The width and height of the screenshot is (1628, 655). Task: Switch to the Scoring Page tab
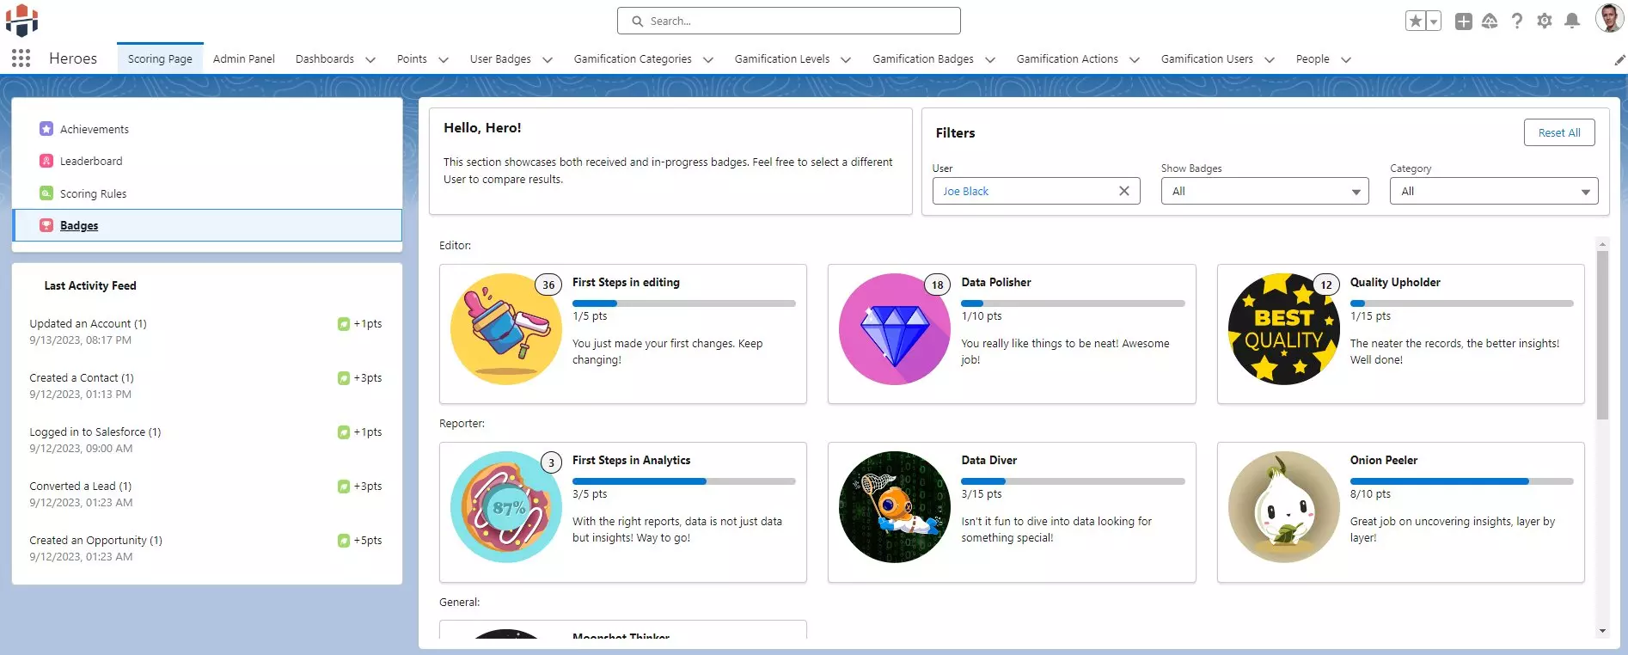[160, 58]
